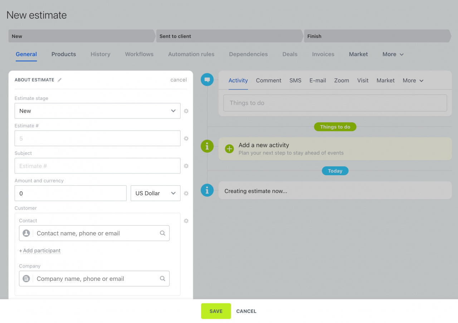Select the E-mail tab
458x323 pixels.
(x=317, y=80)
